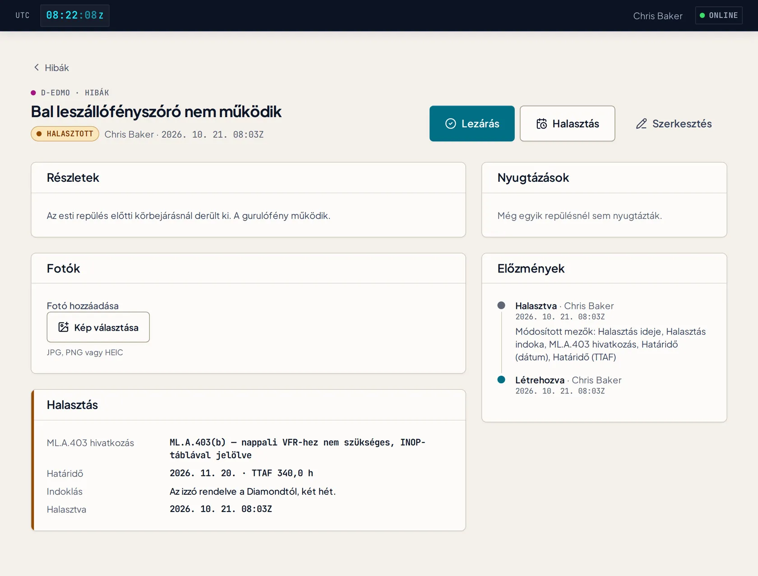
Task: Click the green ONLINE status dot
Action: pos(702,15)
